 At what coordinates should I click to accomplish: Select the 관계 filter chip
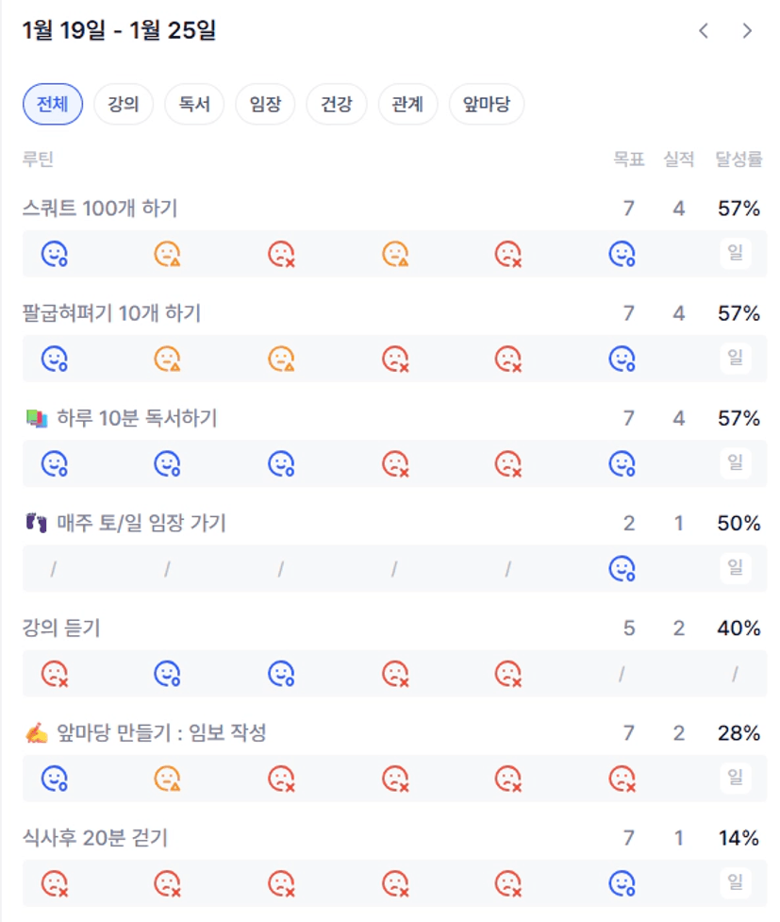point(408,105)
